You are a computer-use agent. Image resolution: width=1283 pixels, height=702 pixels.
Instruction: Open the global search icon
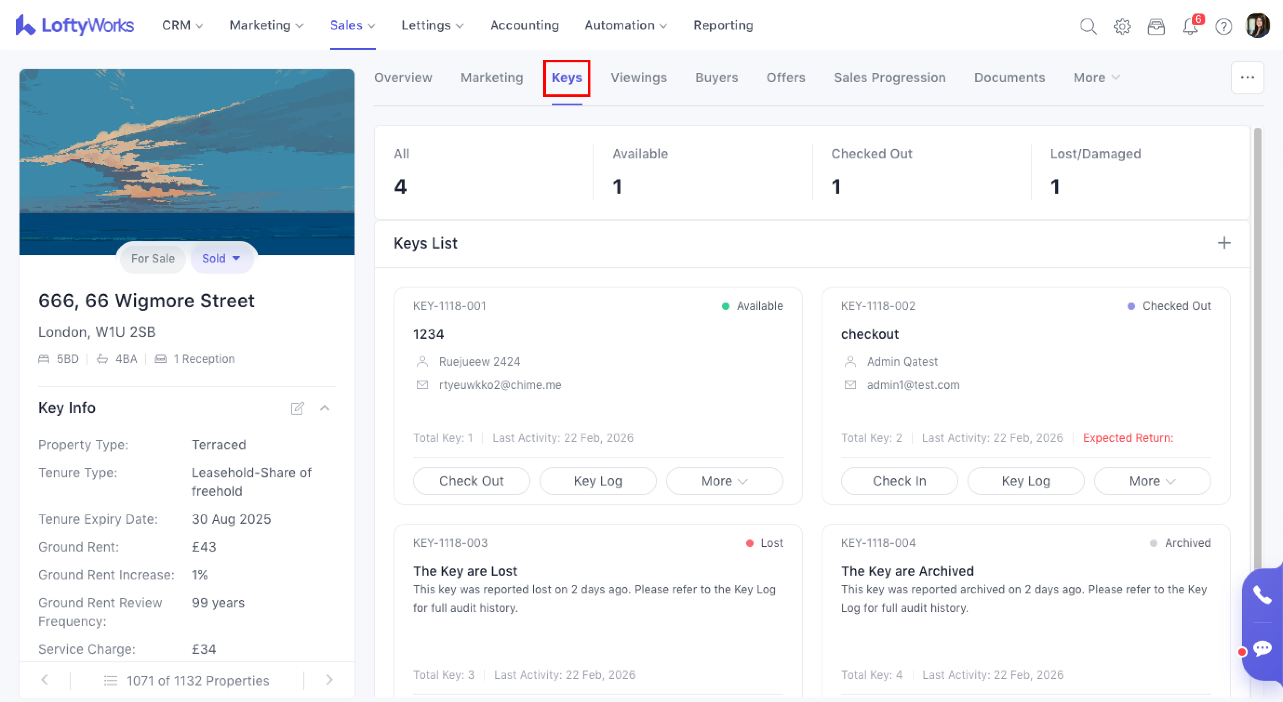[1088, 26]
